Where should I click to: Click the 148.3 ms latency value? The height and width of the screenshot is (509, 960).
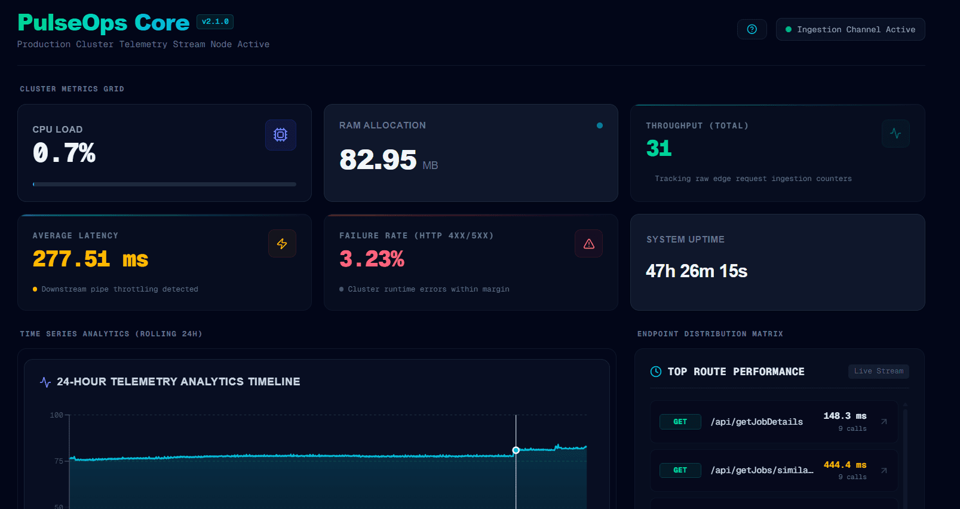point(845,416)
